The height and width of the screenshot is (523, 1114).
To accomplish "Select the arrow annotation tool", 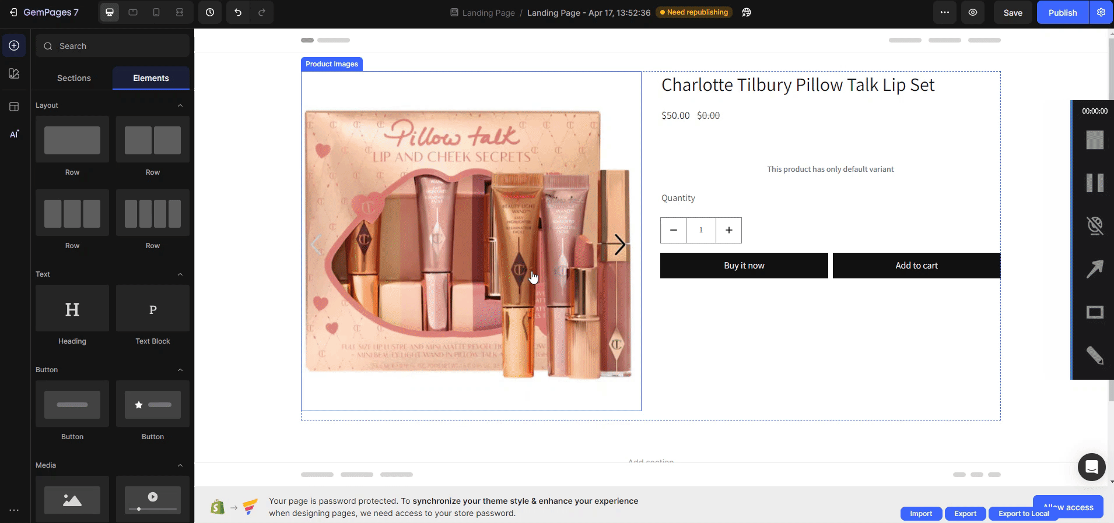I will (x=1095, y=269).
